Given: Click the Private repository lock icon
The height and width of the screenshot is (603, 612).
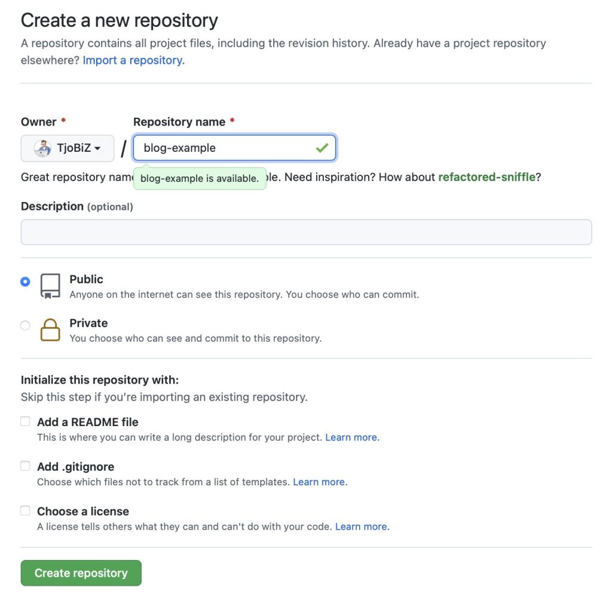Looking at the screenshot, I should tap(50, 330).
